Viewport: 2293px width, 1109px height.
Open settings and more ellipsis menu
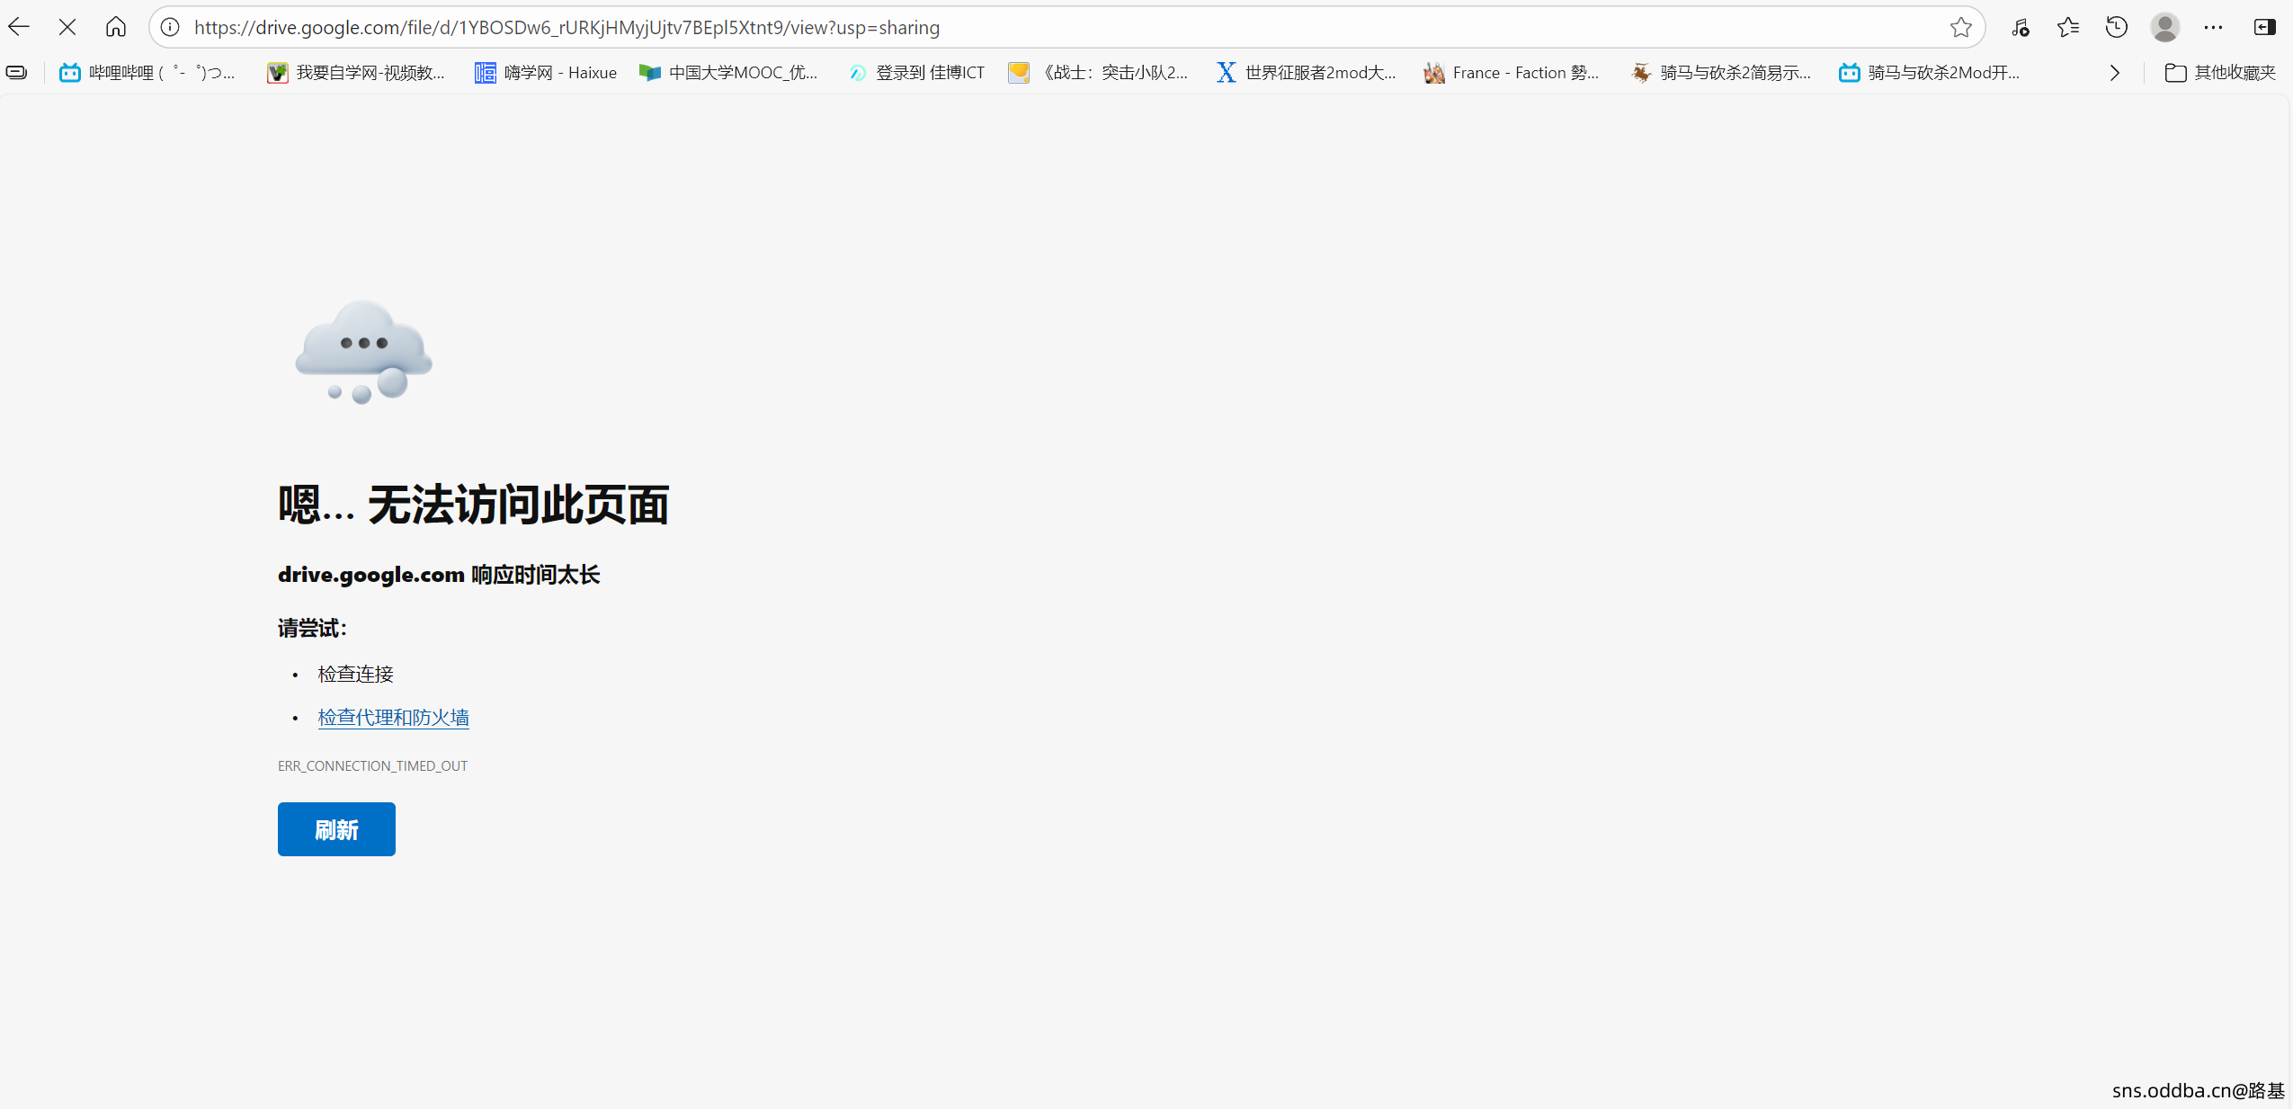[x=2213, y=27]
